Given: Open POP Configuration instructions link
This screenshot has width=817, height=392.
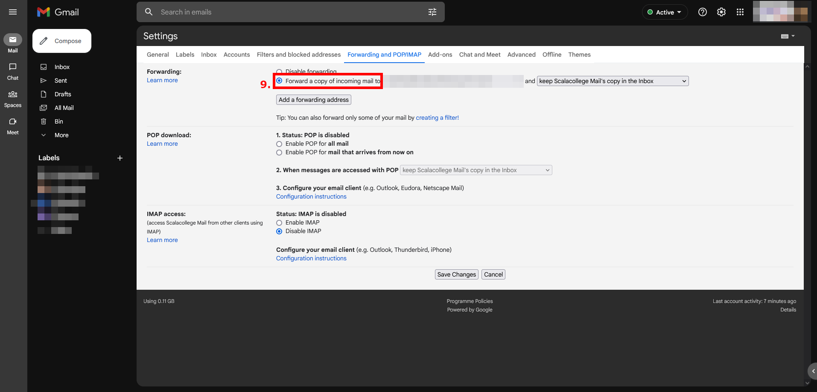Looking at the screenshot, I should [x=311, y=196].
